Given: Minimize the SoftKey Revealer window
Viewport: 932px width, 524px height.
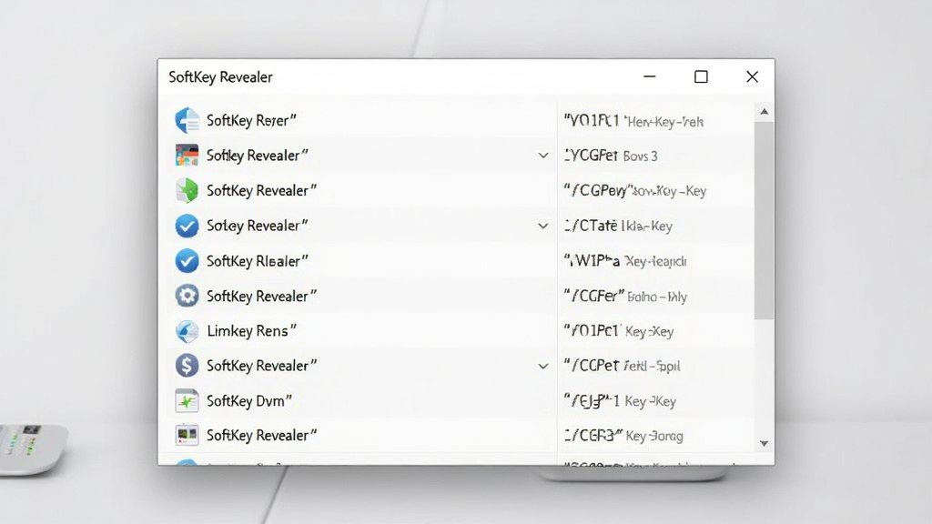Looking at the screenshot, I should tap(650, 76).
